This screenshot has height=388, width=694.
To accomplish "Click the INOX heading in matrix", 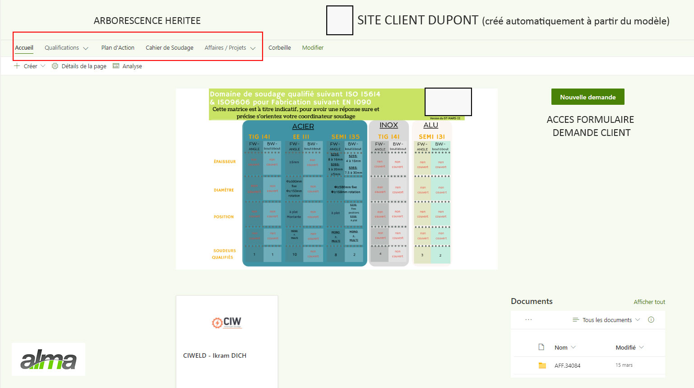I will coord(389,125).
